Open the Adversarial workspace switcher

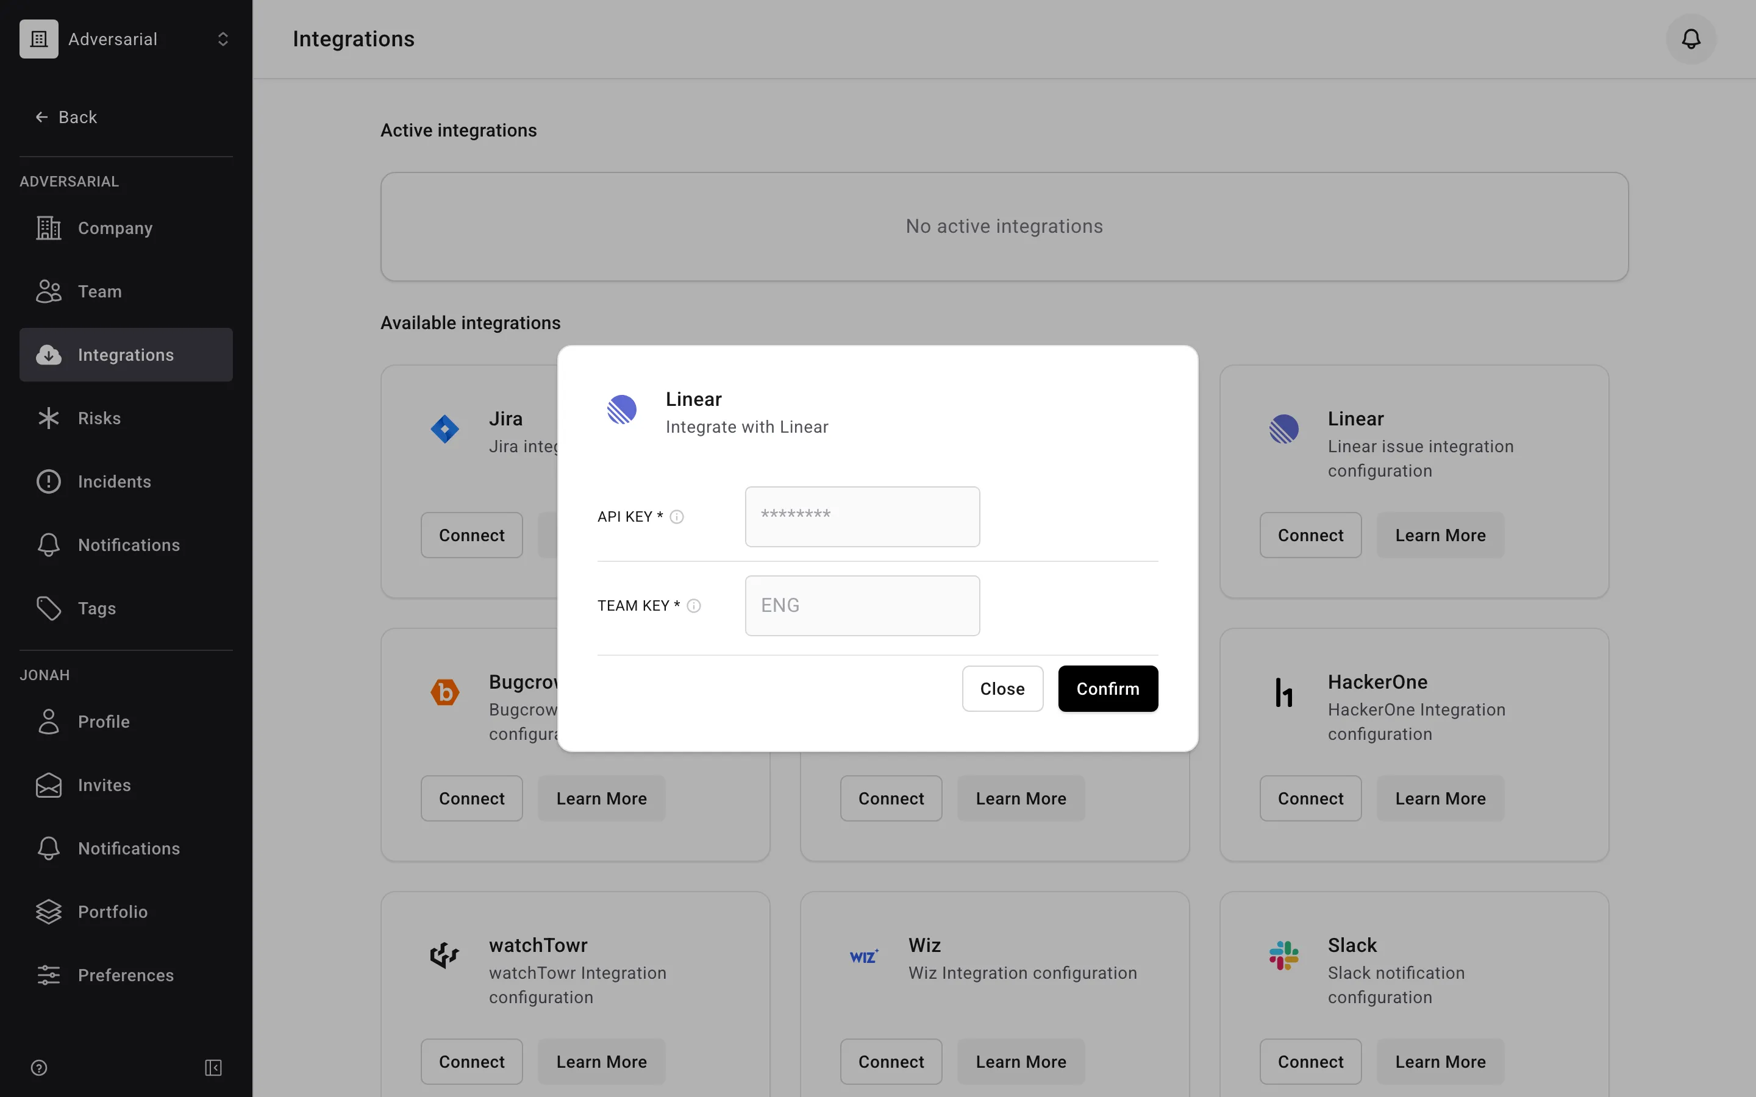click(x=126, y=39)
